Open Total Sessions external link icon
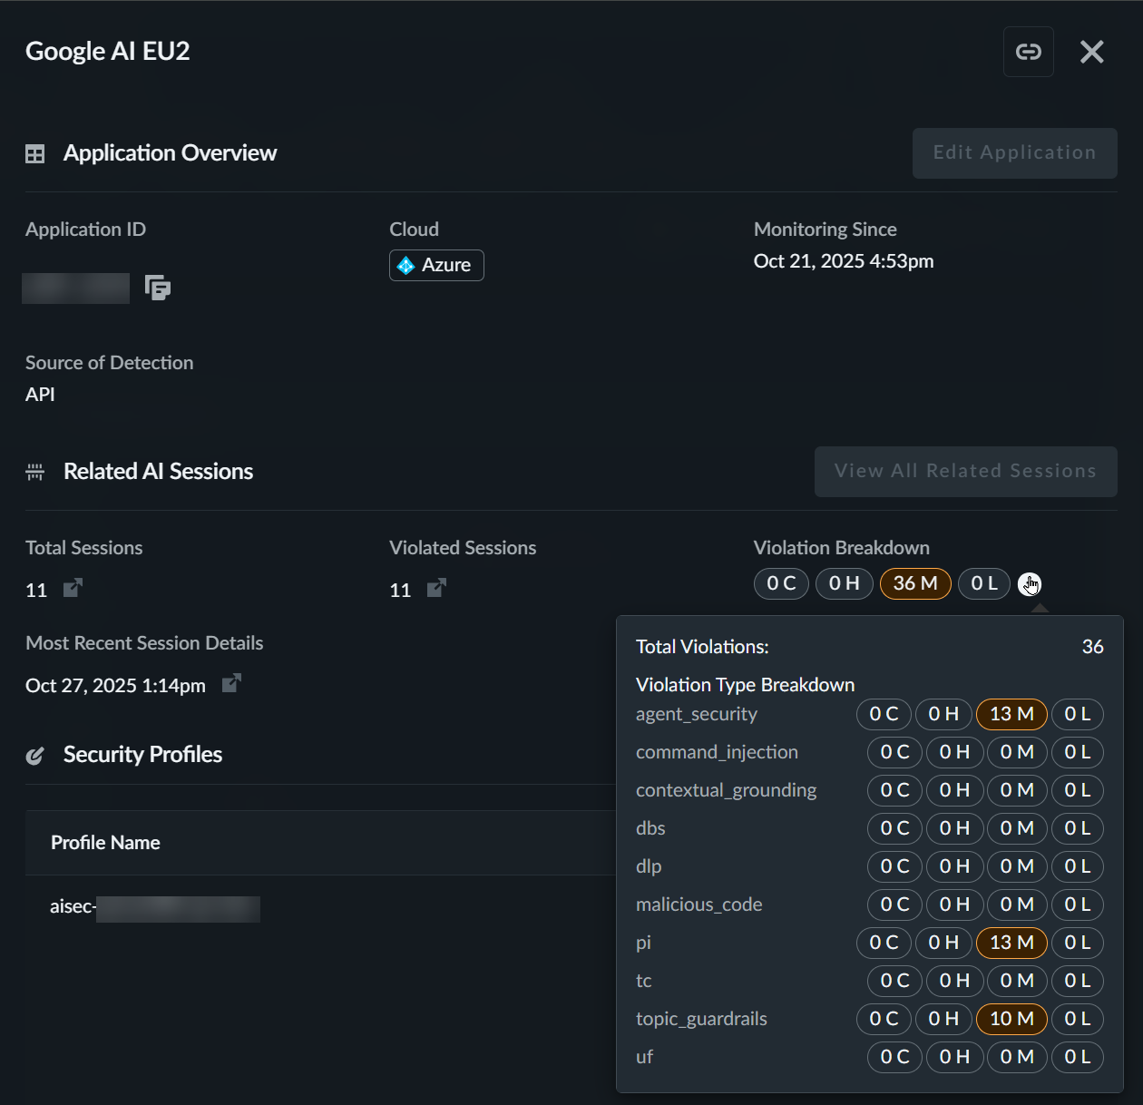 73,589
